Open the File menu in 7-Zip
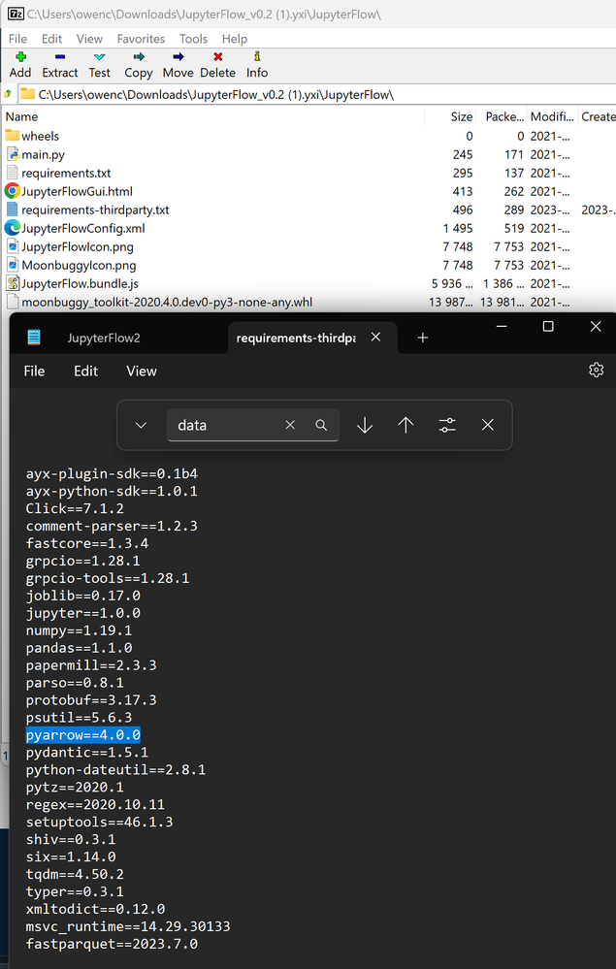Screen dimensions: 616x969 (x=17, y=39)
